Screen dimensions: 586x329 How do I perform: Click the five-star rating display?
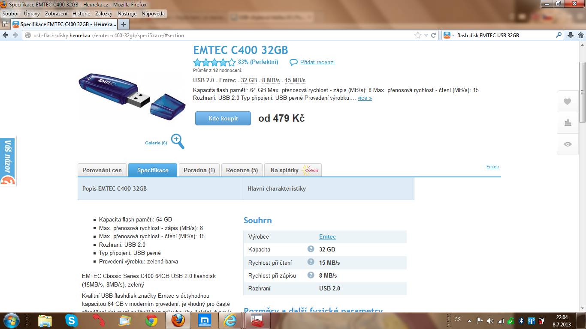214,63
